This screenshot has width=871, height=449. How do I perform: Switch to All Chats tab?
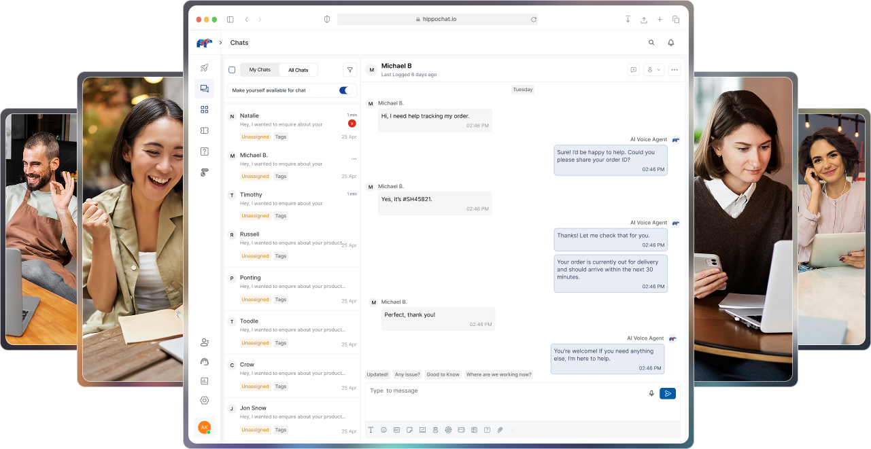(298, 70)
